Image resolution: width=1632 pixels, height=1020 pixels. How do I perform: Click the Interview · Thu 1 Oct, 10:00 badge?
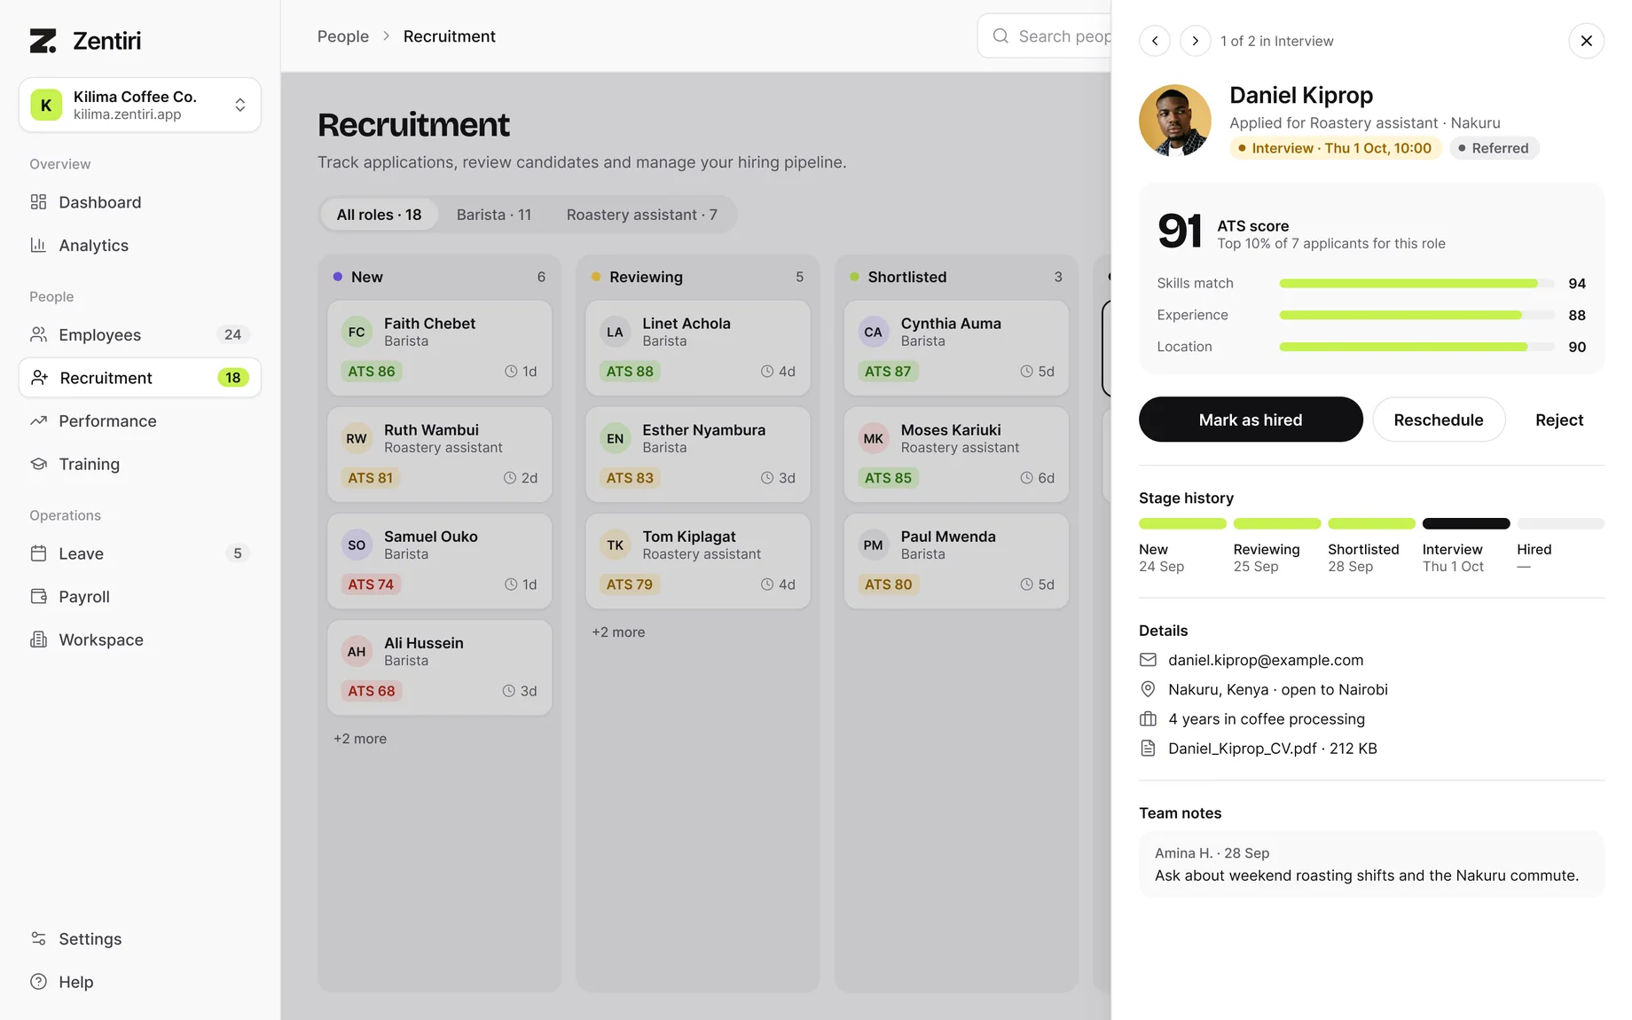pyautogui.click(x=1335, y=148)
